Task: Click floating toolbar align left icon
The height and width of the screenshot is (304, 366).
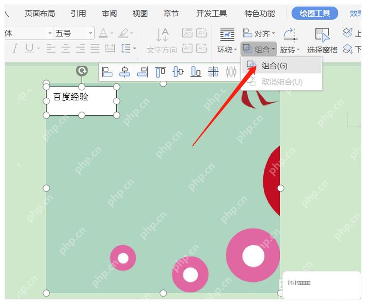Action: (107, 72)
